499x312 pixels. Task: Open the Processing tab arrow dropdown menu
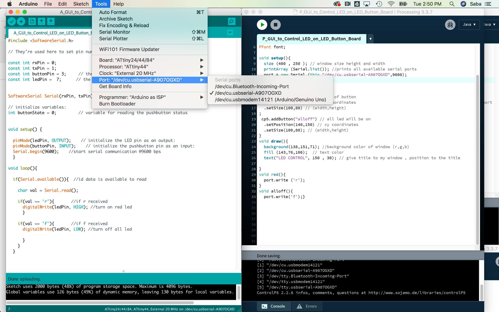coord(370,39)
